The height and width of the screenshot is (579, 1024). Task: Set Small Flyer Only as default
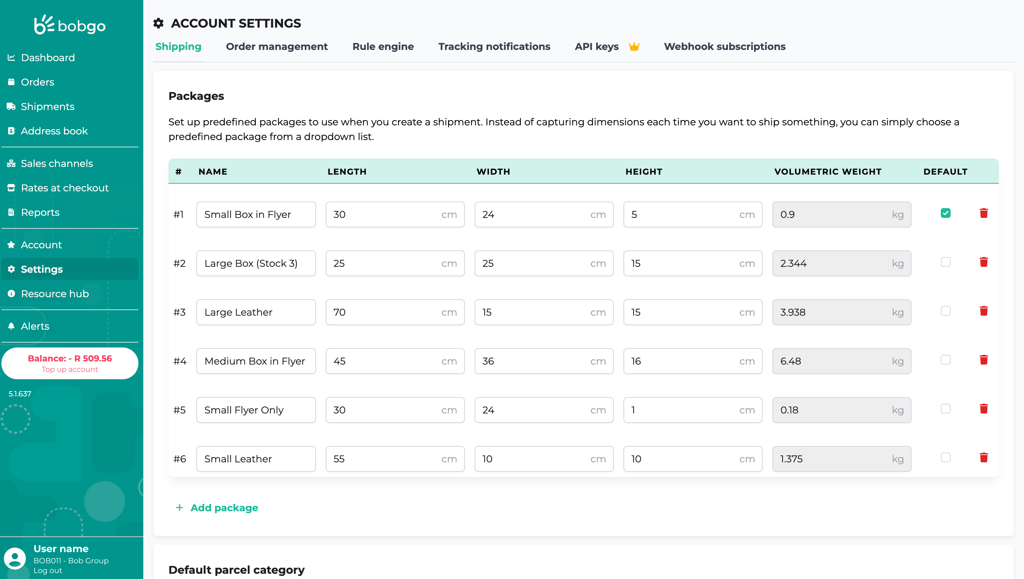pyautogui.click(x=946, y=409)
